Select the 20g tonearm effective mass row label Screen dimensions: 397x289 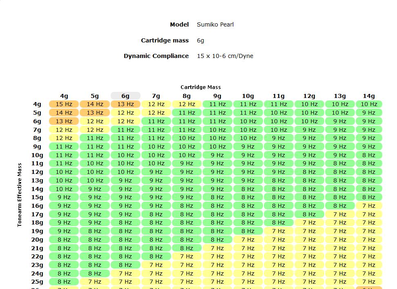point(37,240)
